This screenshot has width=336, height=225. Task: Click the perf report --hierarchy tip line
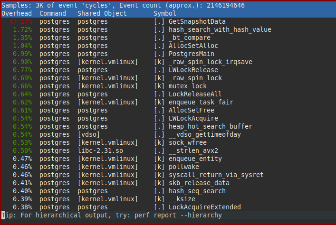click(x=112, y=216)
